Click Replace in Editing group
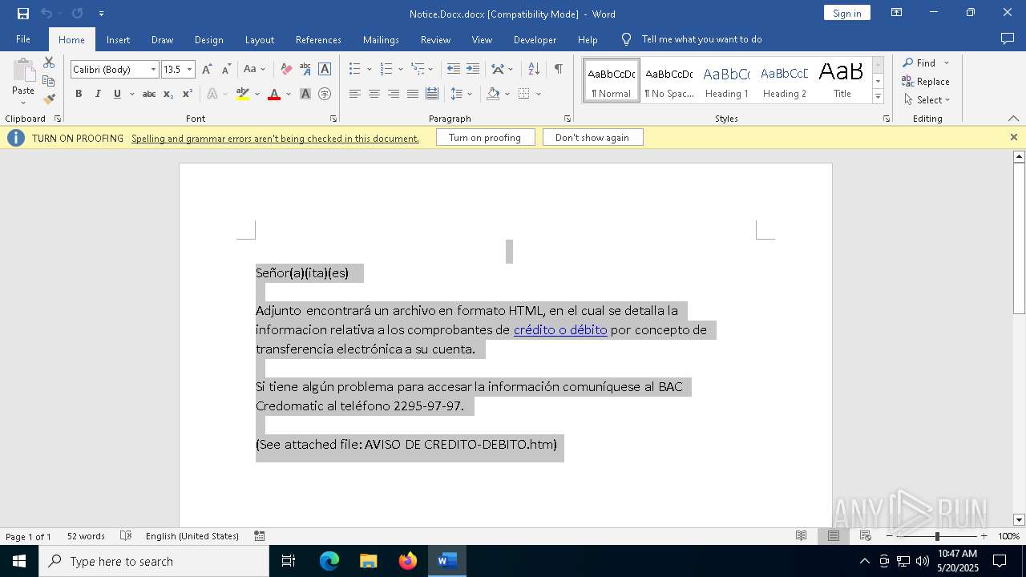Viewport: 1026px width, 577px height. [x=925, y=81]
